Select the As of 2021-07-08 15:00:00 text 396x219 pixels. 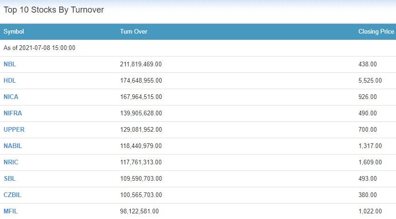39,48
